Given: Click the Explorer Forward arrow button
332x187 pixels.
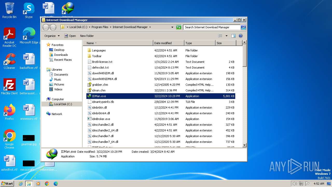Looking at the screenshot, I should click(53, 27).
